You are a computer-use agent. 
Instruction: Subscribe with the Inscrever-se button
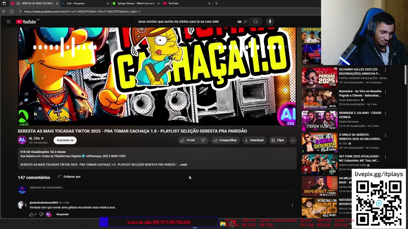[65, 140]
